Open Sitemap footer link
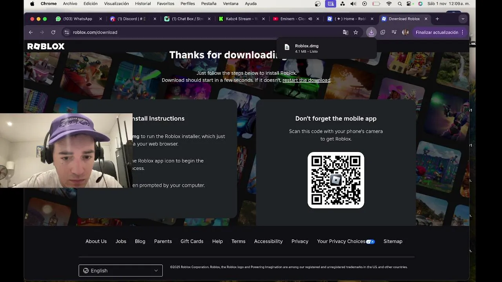Screen dimensions: 502x282 393,241
